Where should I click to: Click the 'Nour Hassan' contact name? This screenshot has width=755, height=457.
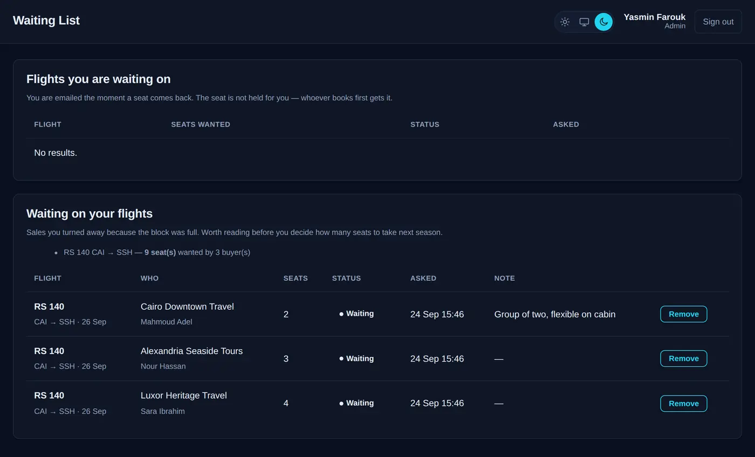pyautogui.click(x=163, y=366)
